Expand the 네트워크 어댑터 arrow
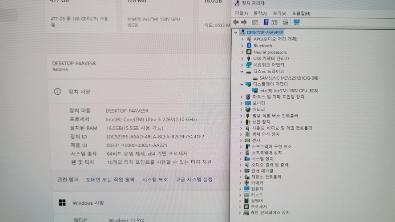This screenshot has width=395, height=222. [x=242, y=65]
